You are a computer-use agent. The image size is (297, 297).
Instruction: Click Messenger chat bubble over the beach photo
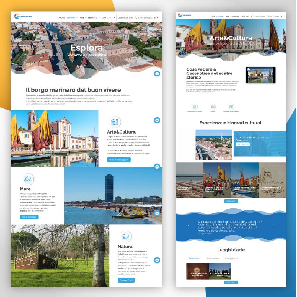click(157, 213)
